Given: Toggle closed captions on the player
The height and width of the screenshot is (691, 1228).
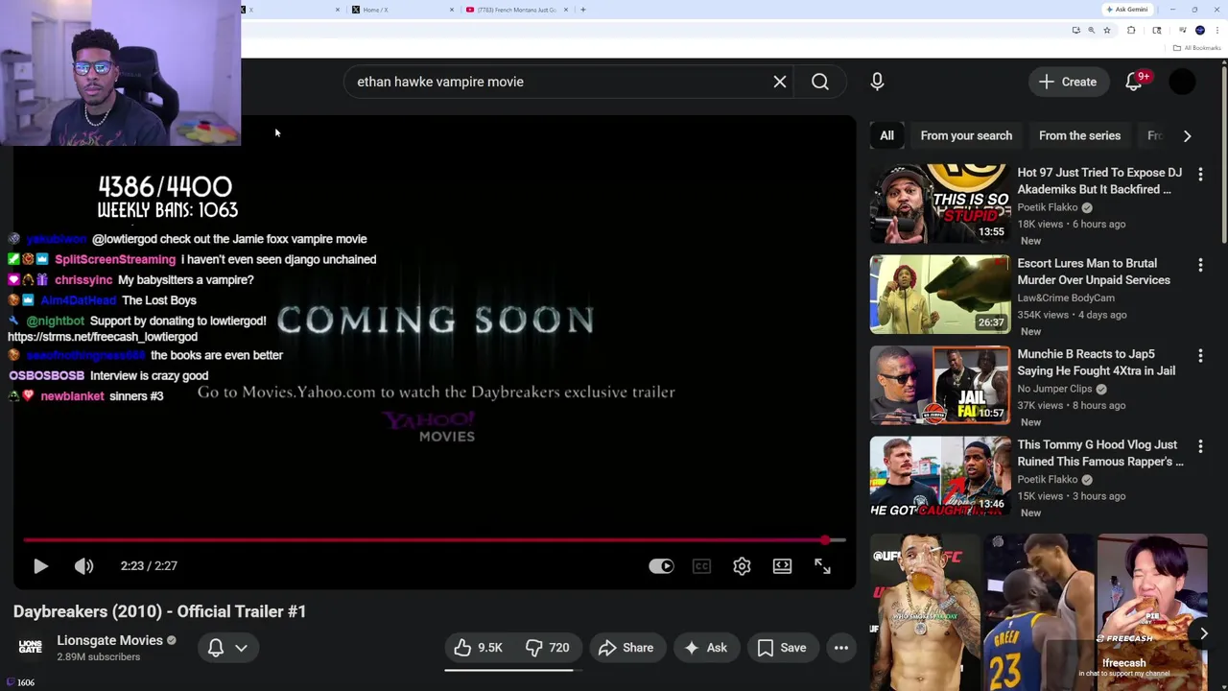Looking at the screenshot, I should coord(701,566).
